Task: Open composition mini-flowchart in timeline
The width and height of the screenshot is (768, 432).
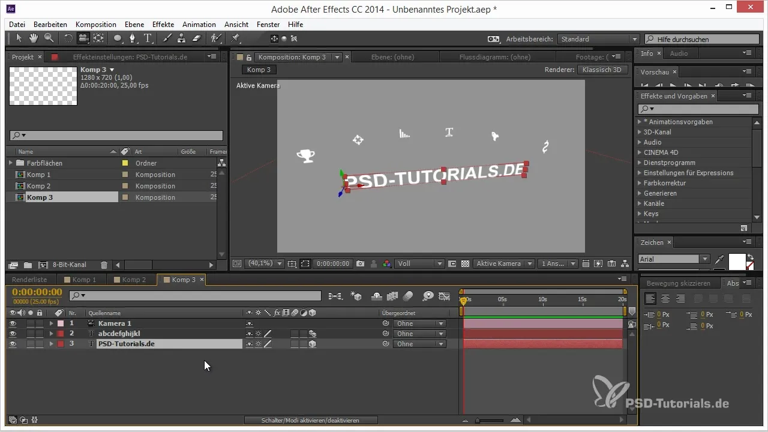Action: point(335,296)
